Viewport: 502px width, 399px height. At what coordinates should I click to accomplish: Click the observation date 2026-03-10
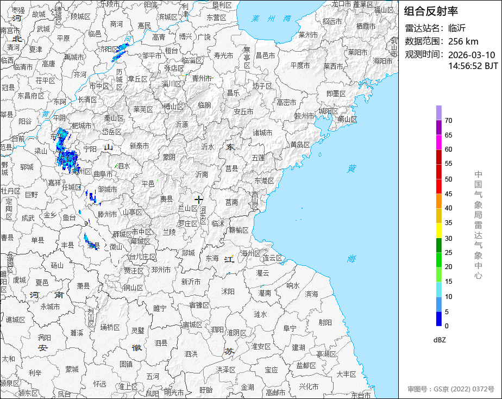tap(472, 55)
